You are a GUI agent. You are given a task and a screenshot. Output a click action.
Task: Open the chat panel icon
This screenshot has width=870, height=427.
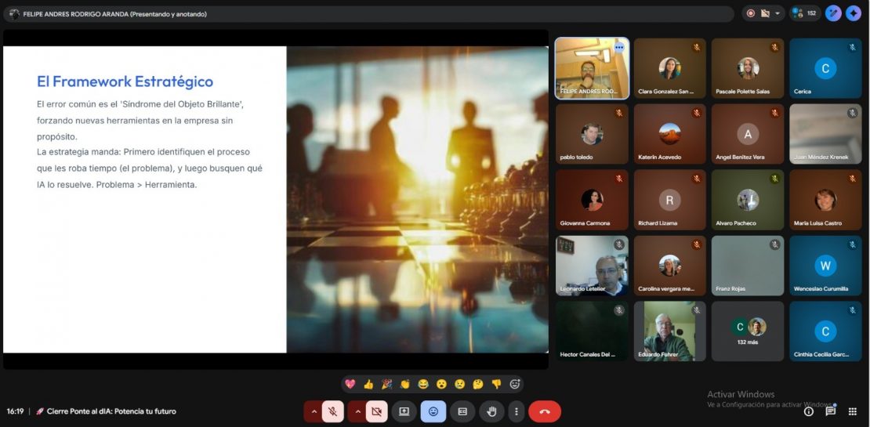point(831,411)
